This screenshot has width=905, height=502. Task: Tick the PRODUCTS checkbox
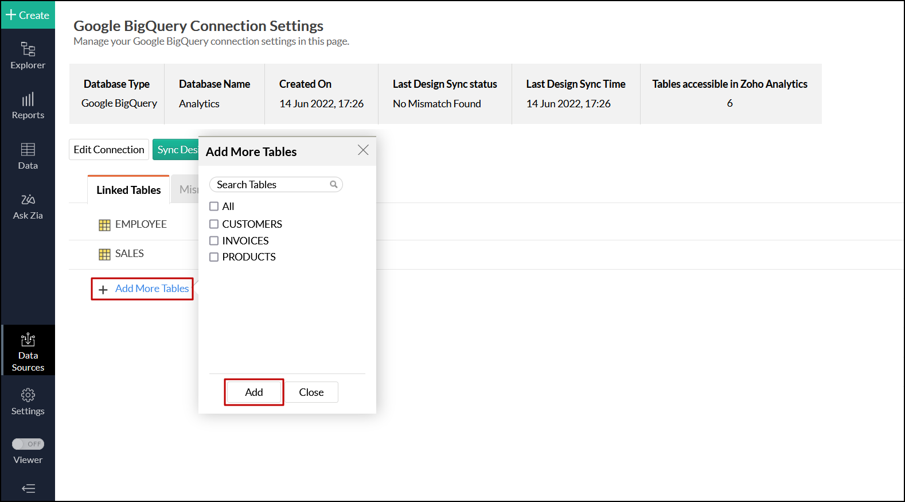(x=214, y=257)
